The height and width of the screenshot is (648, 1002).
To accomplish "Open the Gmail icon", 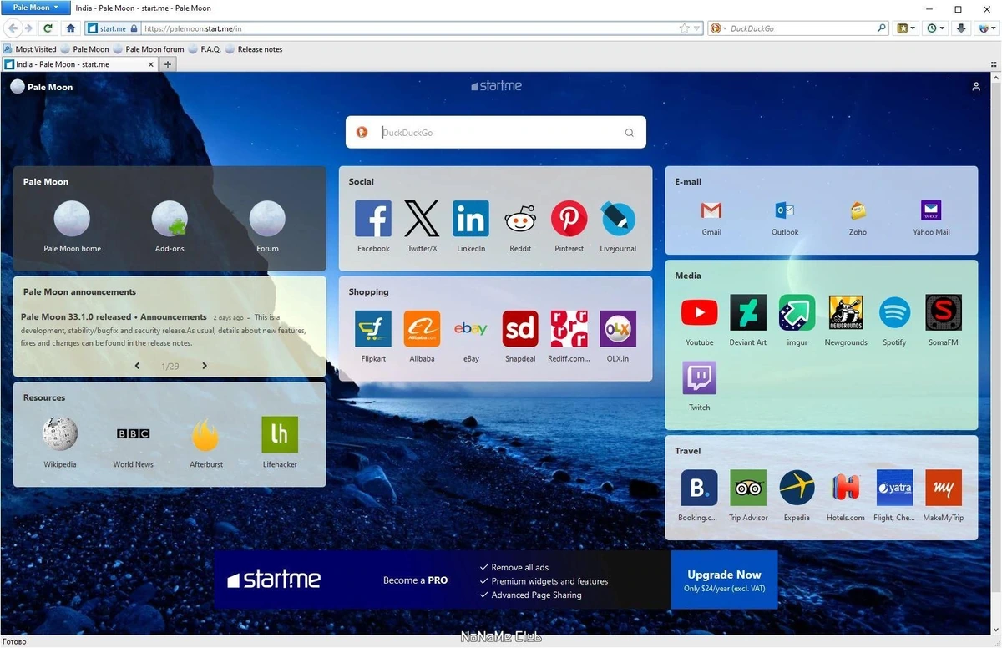I will click(x=711, y=210).
